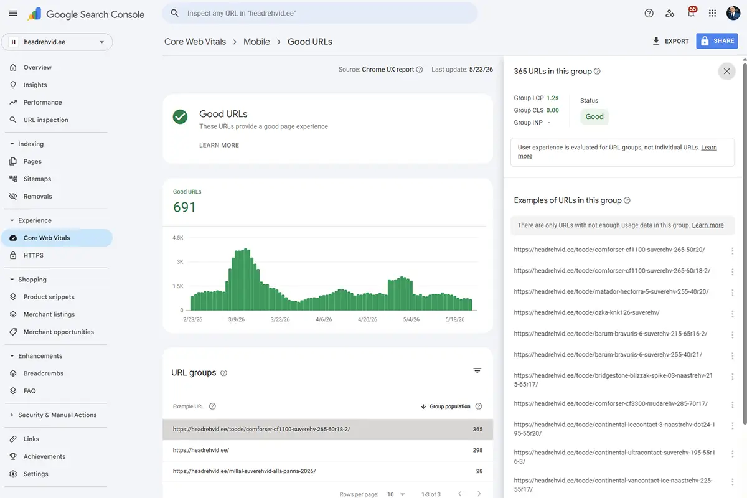Click the SHARE button

(x=716, y=41)
